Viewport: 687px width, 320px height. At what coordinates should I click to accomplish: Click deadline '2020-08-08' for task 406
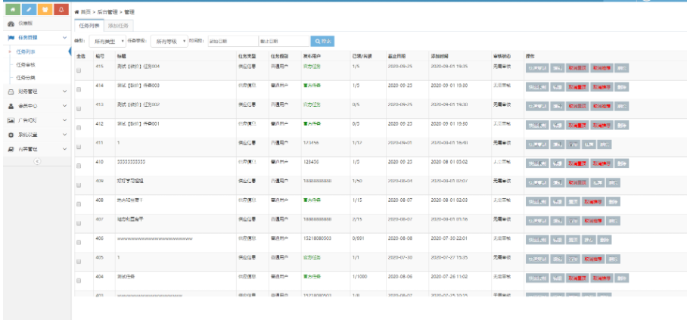(x=399, y=239)
